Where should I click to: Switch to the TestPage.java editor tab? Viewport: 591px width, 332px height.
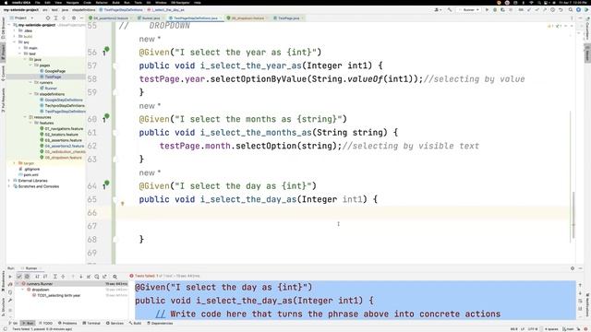(289, 18)
